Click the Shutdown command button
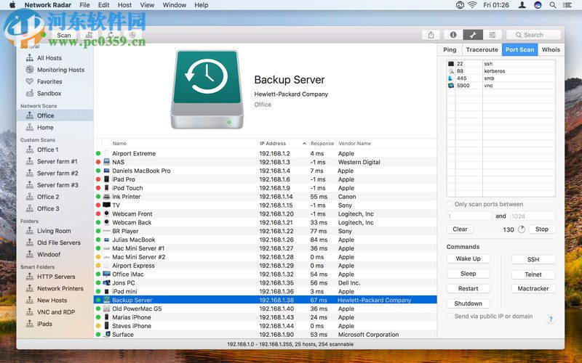582x363 pixels. coord(468,303)
